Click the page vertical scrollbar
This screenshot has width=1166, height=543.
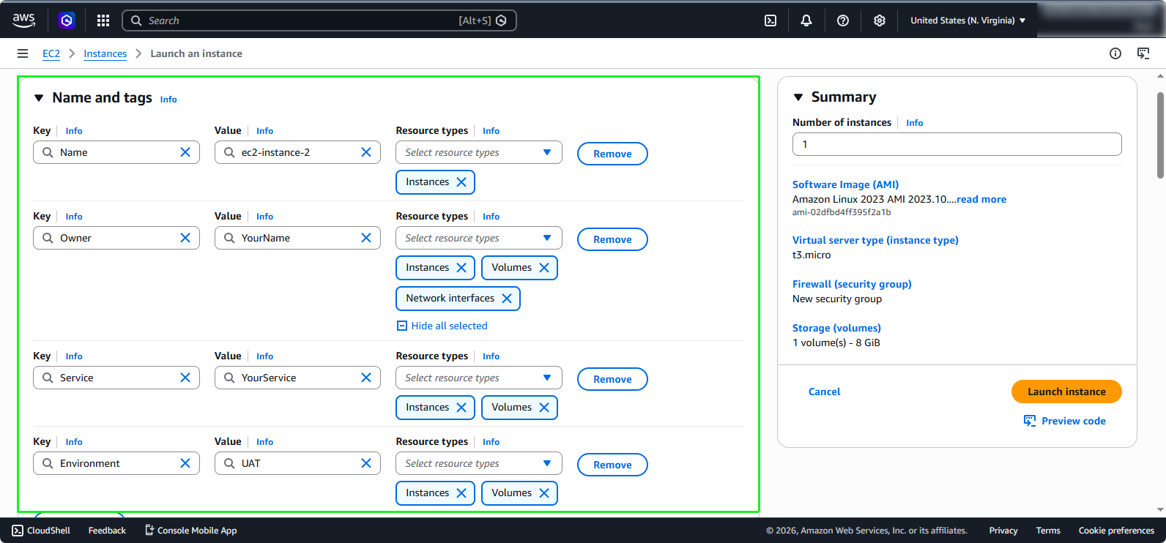(1160, 135)
